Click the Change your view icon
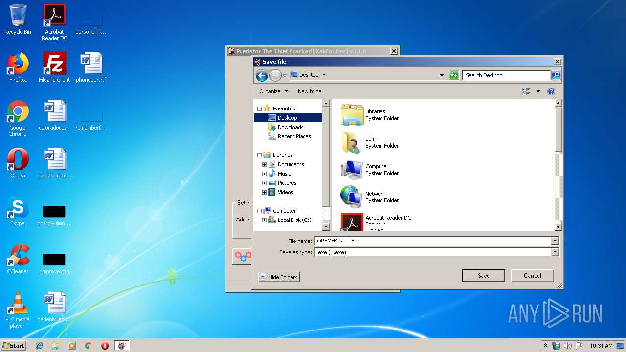 pyautogui.click(x=526, y=91)
